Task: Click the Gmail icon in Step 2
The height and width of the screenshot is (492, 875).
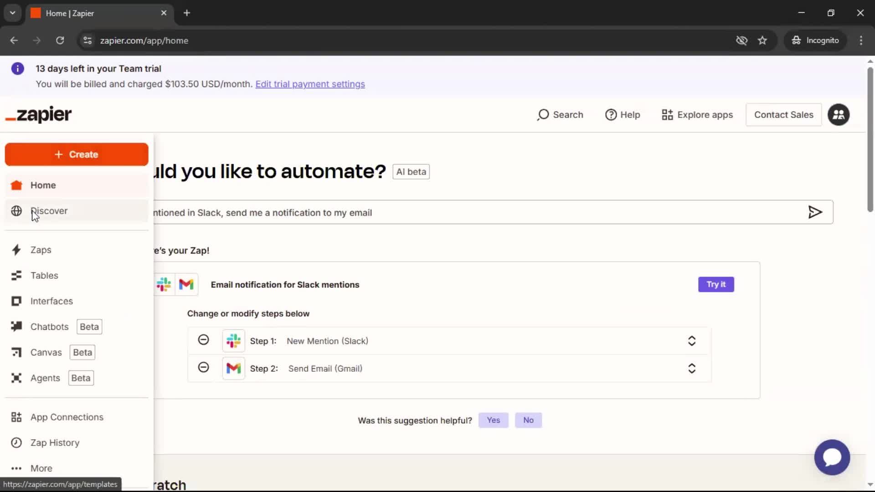Action: point(233,368)
